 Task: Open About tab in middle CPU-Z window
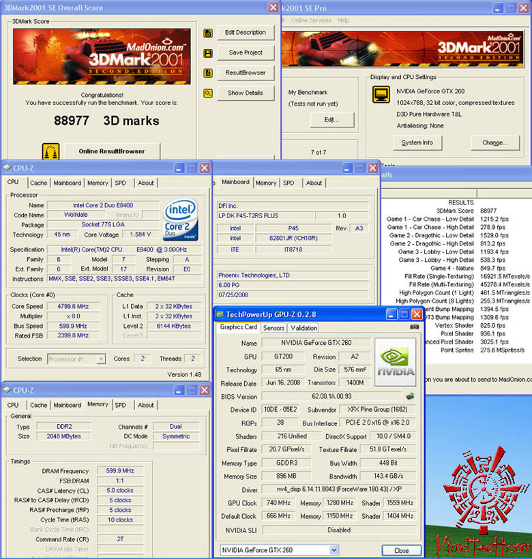click(314, 183)
